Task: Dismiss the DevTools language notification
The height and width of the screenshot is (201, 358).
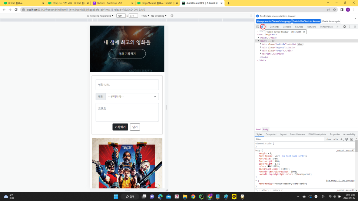Action: [355, 19]
